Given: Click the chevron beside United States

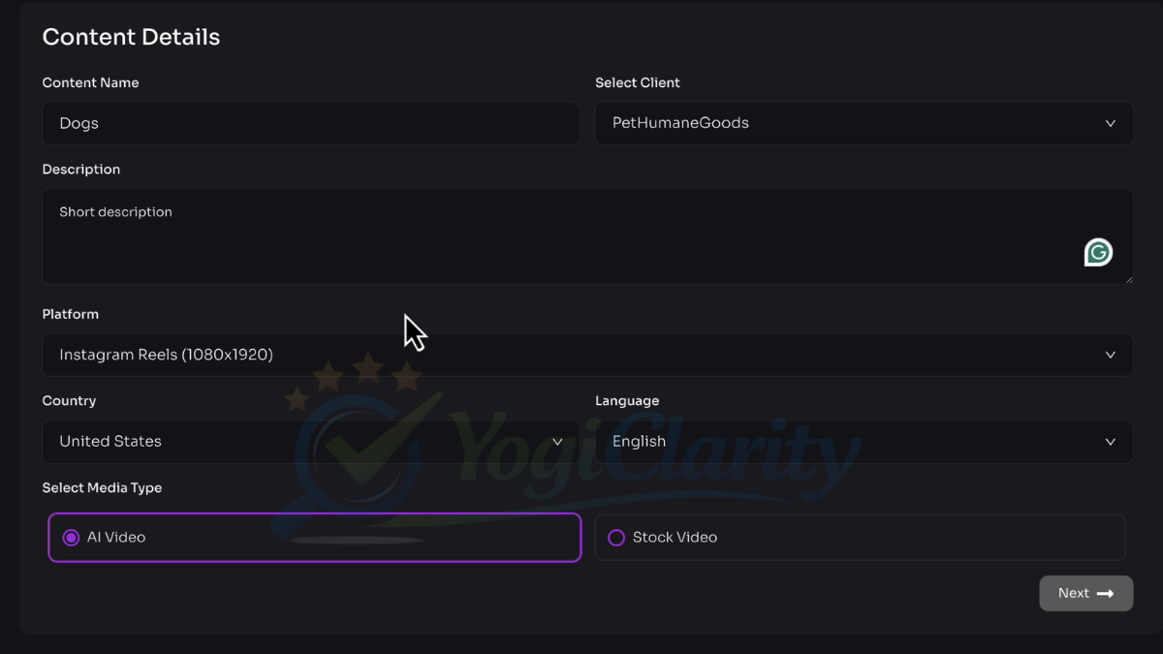Looking at the screenshot, I should pyautogui.click(x=557, y=442).
